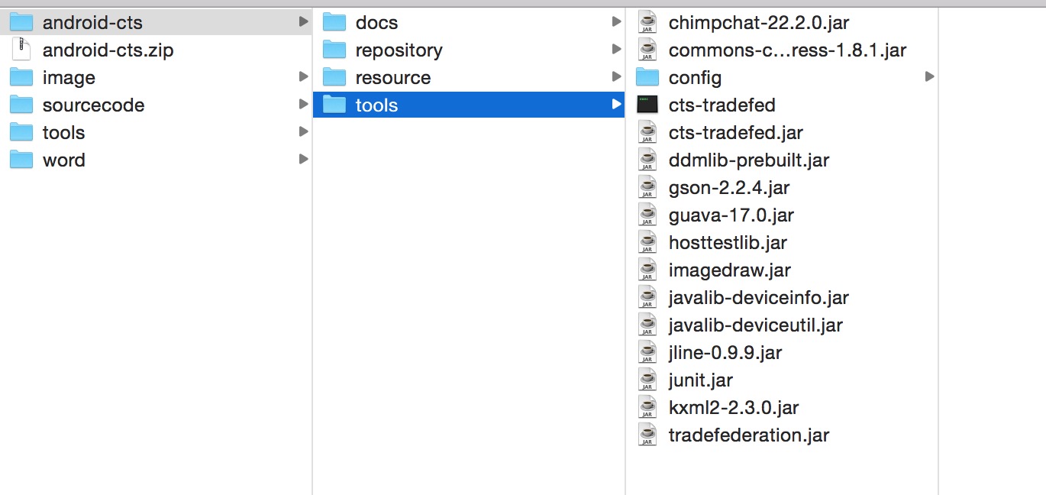The height and width of the screenshot is (495, 1046).
Task: Select the hosttestlib.jar file
Action: (x=782, y=242)
